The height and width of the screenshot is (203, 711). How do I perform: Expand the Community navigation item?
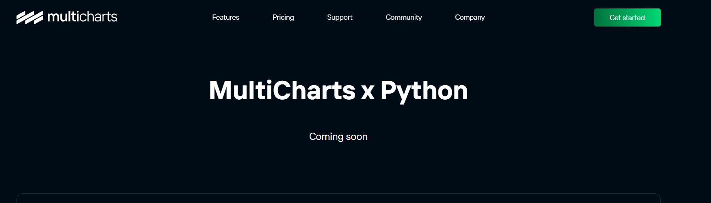tap(403, 17)
